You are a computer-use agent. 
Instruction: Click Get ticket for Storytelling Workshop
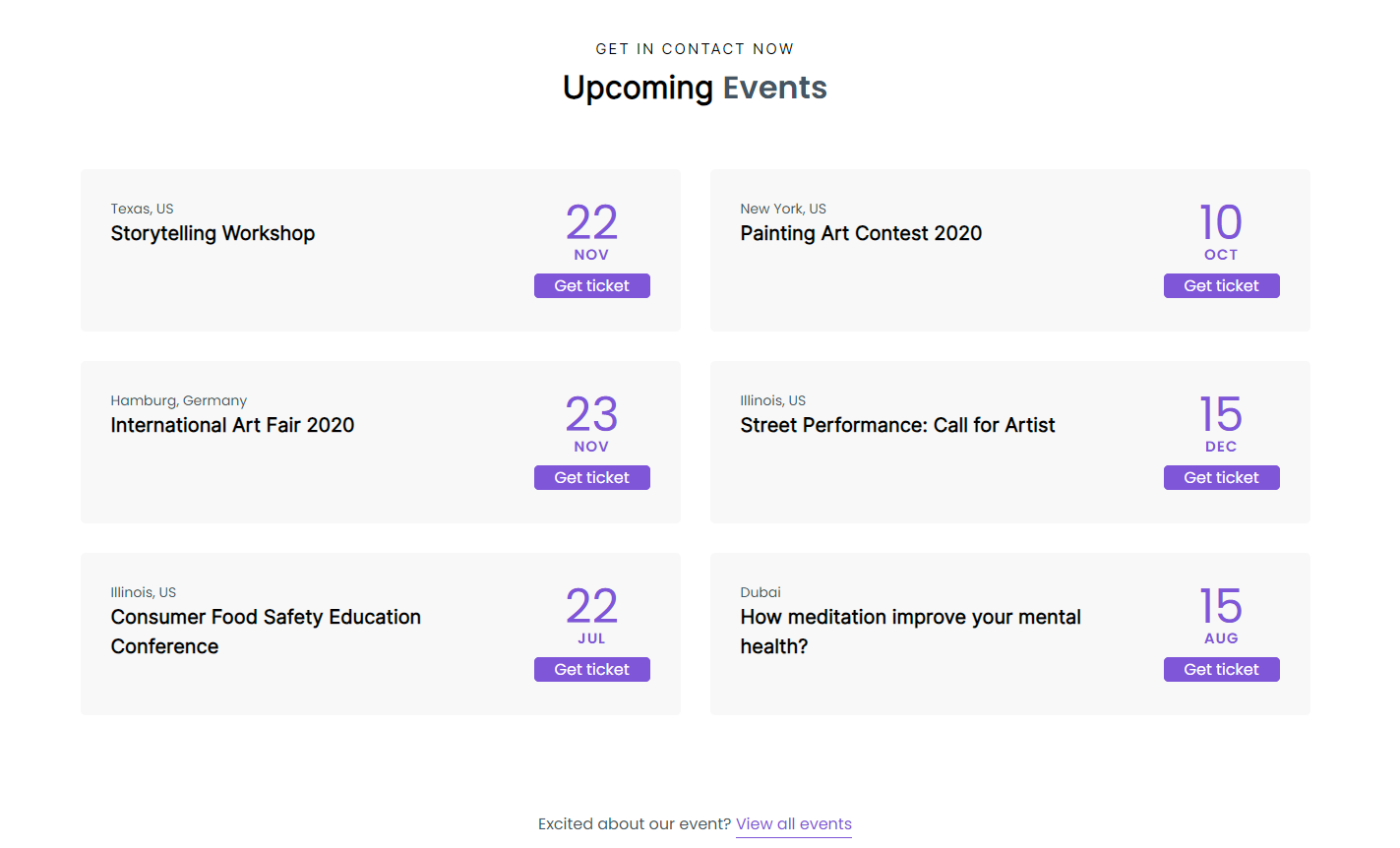tap(591, 285)
